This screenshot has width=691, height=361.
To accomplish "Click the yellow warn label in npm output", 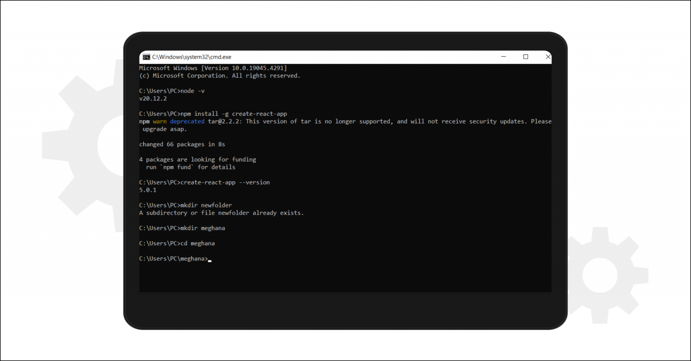I will 159,121.
